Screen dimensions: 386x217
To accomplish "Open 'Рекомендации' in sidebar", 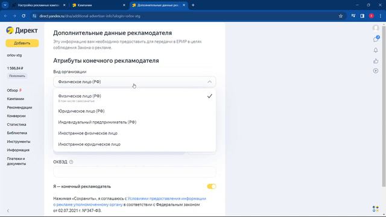I will coord(19,107).
